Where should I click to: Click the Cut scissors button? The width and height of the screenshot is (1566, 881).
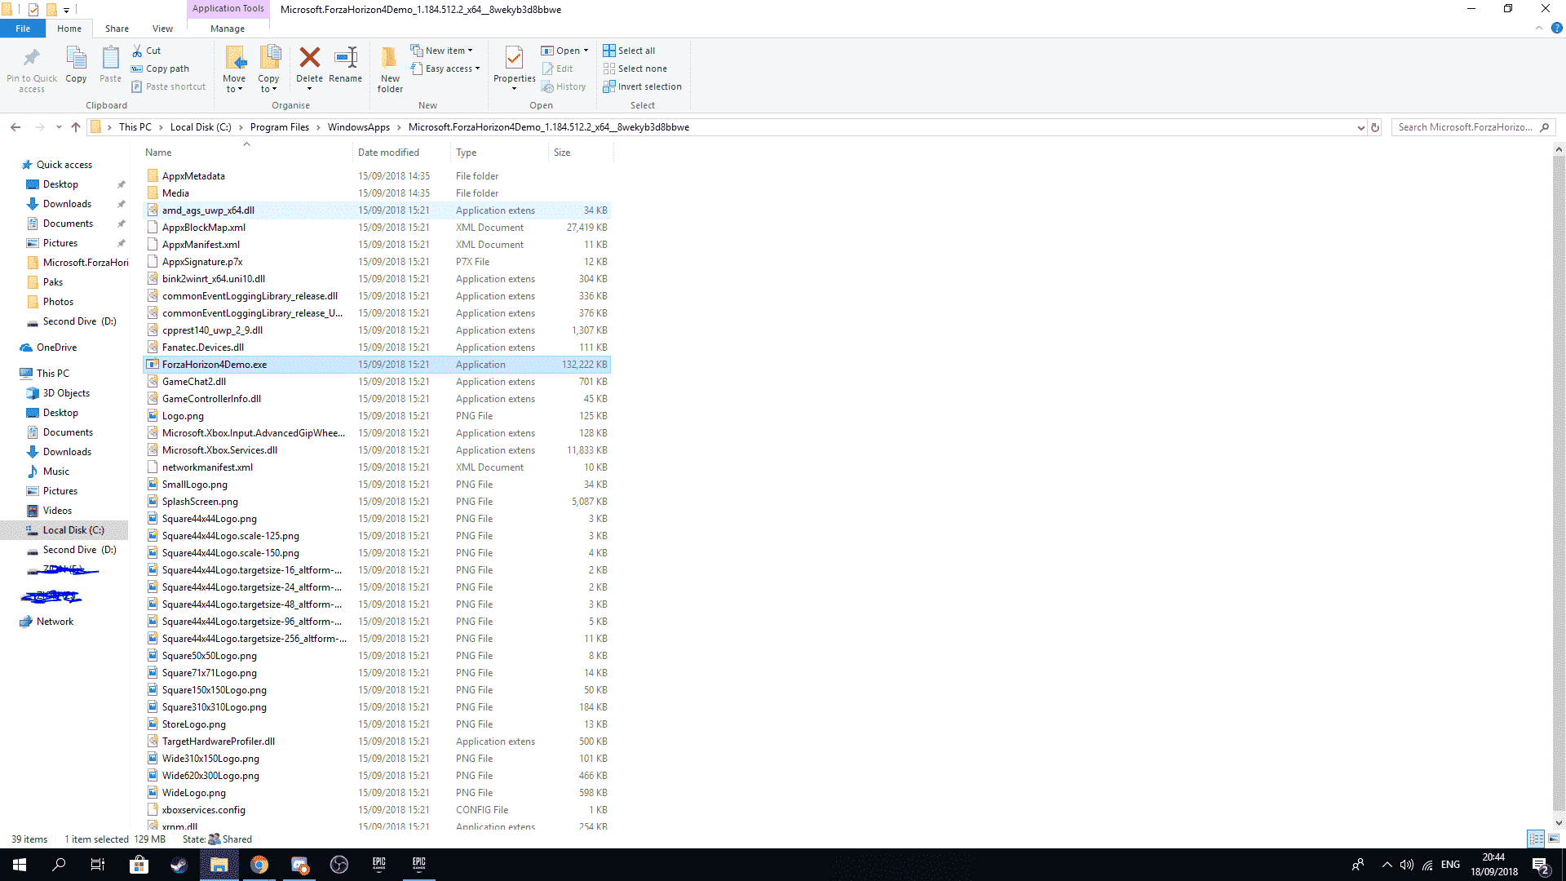tap(147, 51)
